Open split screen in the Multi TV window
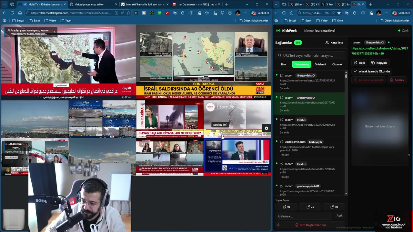413x232 pixels. point(191,13)
